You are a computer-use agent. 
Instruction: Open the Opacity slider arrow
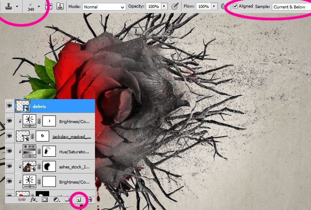coord(164,6)
